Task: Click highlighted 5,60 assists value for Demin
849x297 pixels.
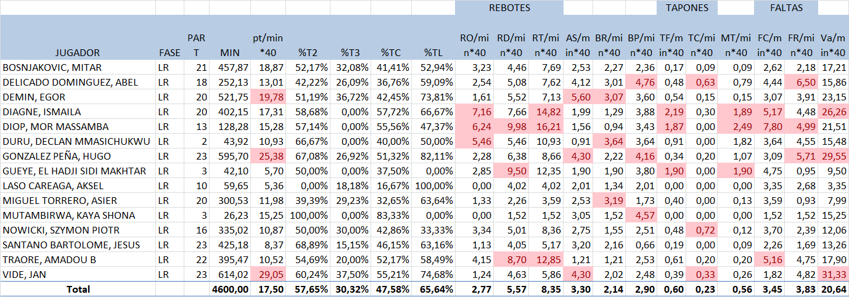Action: point(578,97)
